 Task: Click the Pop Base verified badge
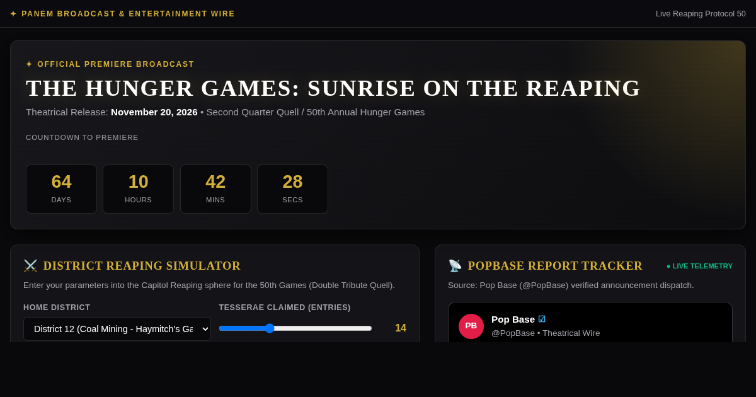[x=542, y=319]
